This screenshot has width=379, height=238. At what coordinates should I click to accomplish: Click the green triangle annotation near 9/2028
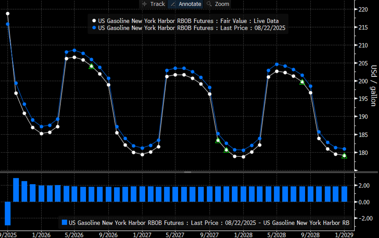point(302,82)
